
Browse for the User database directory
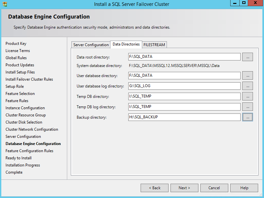247,75
